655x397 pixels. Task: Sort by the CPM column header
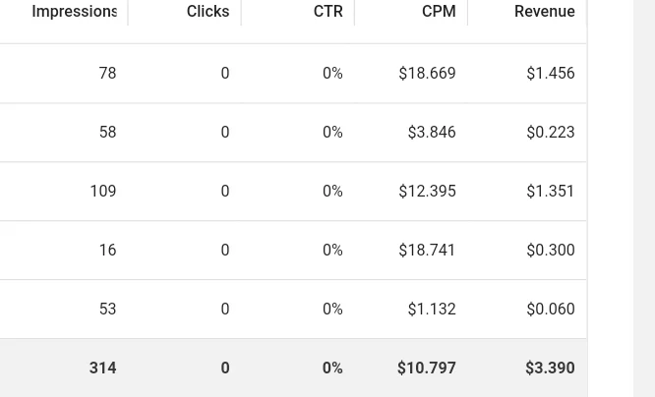(439, 11)
